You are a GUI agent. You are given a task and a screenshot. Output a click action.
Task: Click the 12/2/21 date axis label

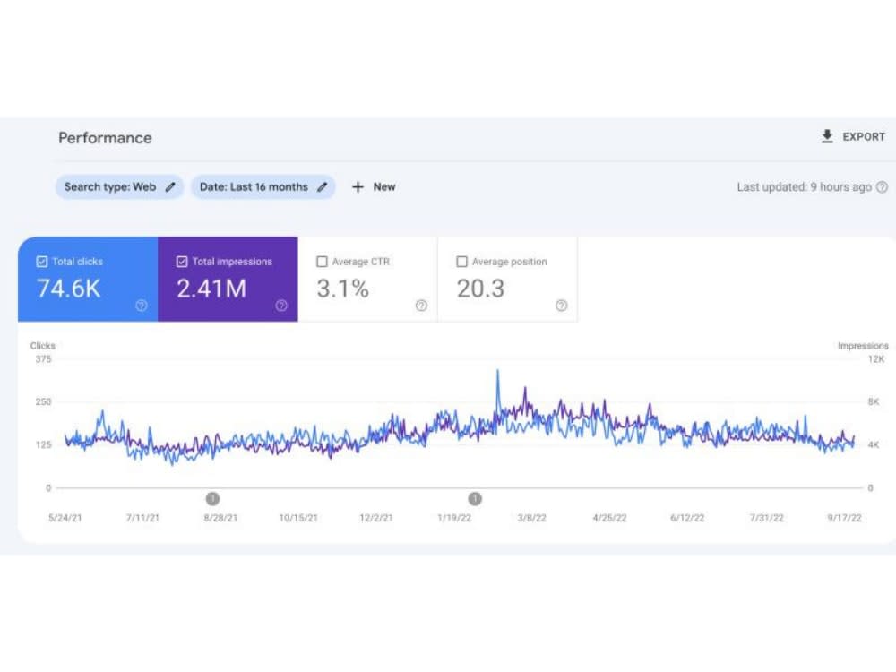[x=376, y=518]
